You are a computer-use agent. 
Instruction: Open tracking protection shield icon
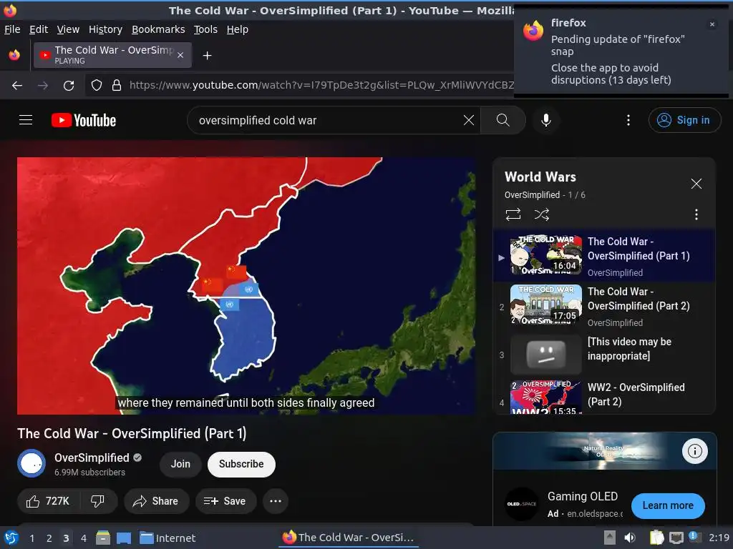(x=97, y=86)
